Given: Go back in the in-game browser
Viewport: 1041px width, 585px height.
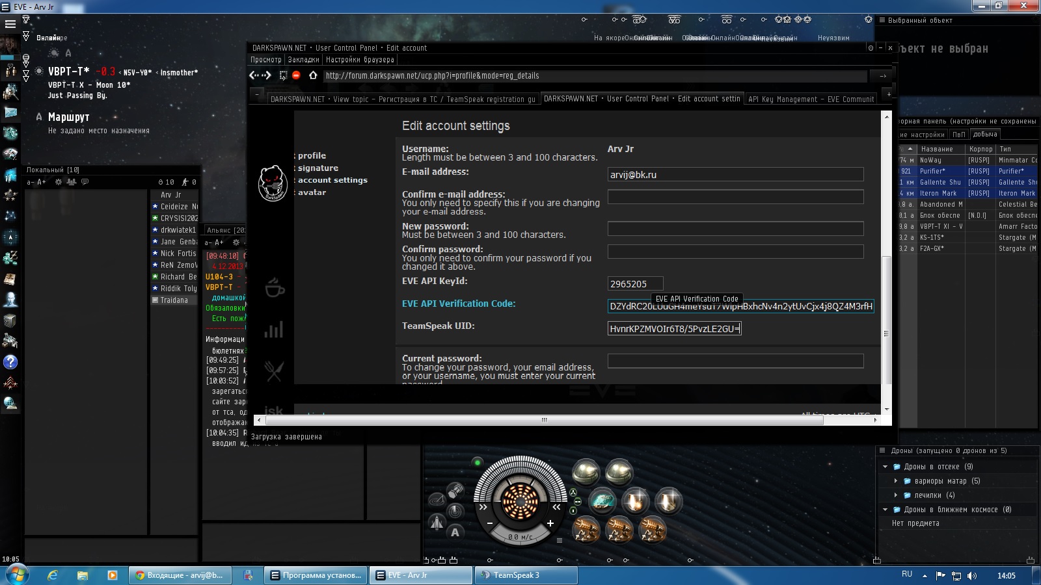Looking at the screenshot, I should point(254,75).
